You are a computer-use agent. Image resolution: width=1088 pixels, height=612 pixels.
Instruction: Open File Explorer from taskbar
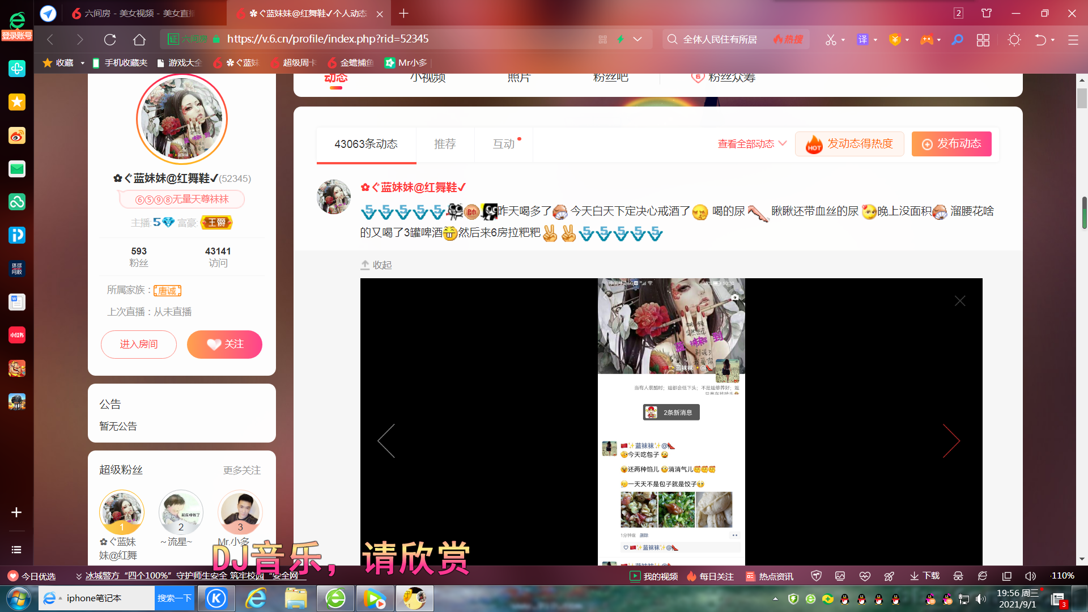click(x=296, y=598)
